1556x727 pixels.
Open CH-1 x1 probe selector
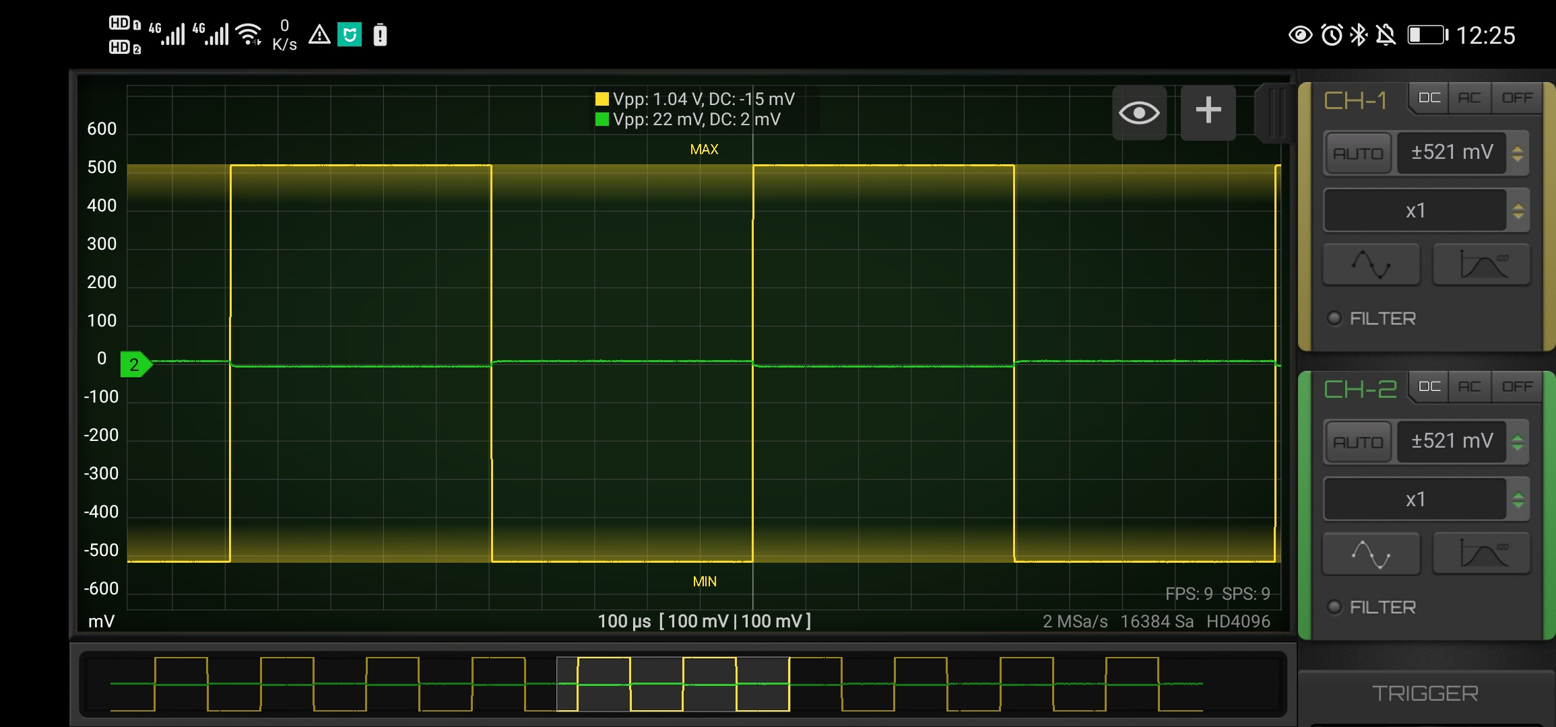[x=1415, y=211]
